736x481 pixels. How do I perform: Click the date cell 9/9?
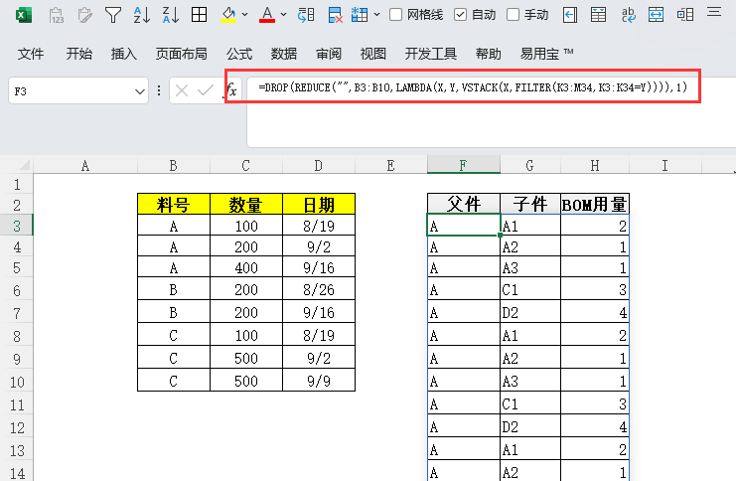click(319, 381)
